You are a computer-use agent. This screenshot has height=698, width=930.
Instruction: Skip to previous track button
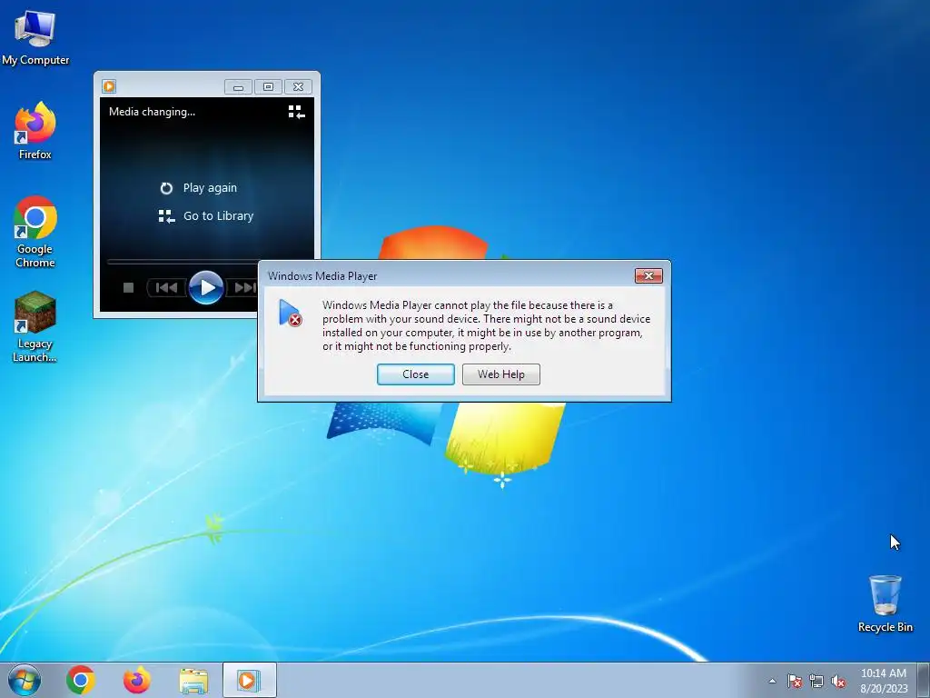167,288
